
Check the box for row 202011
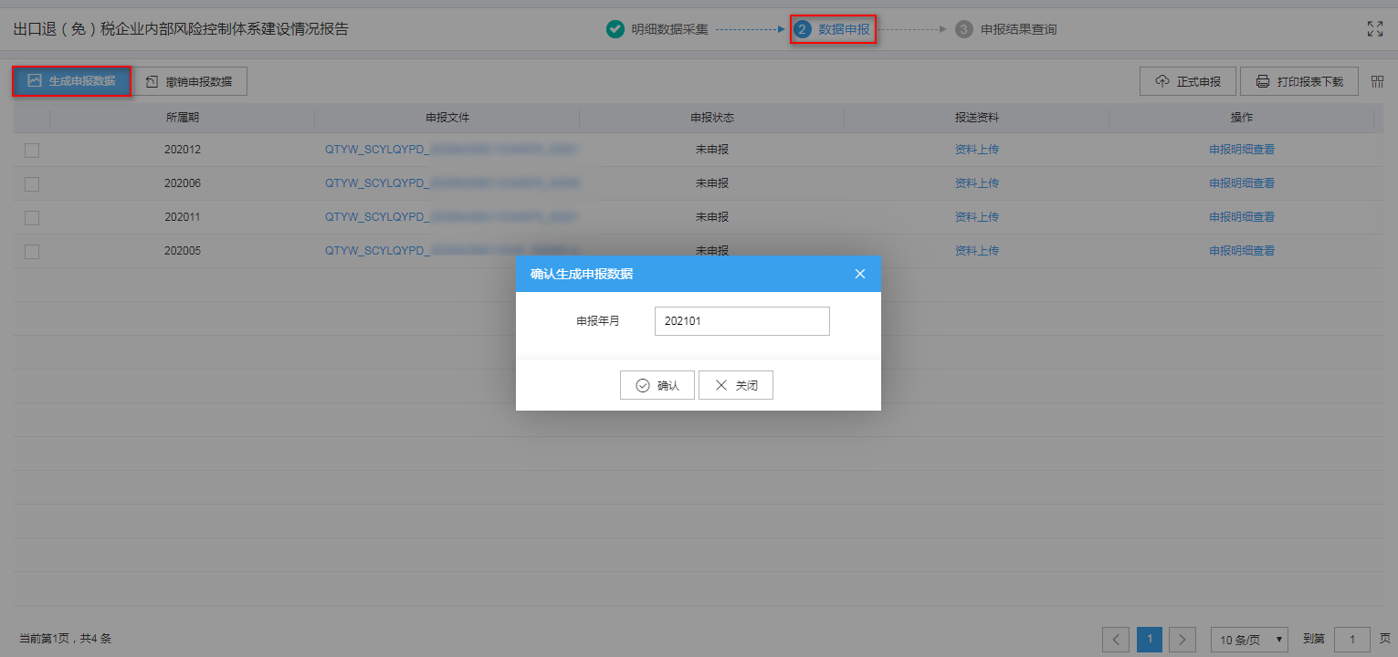click(x=32, y=217)
